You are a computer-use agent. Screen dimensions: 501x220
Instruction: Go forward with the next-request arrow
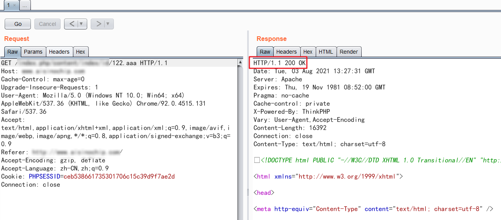point(98,24)
